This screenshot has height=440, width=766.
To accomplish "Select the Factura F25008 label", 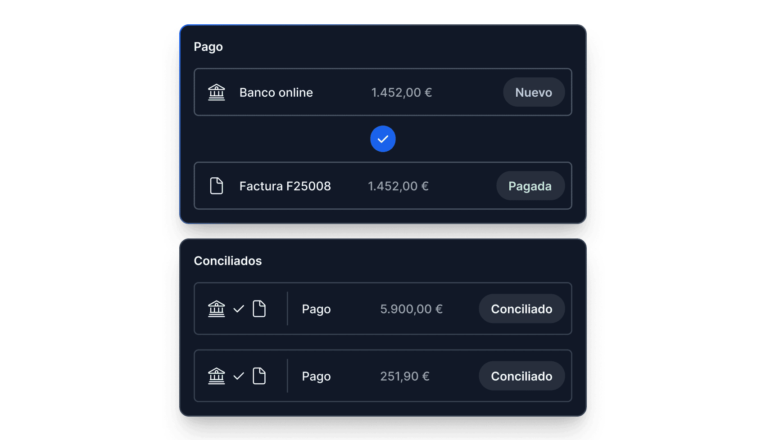I will click(285, 186).
